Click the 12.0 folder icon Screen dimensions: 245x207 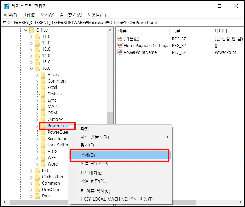point(37,43)
